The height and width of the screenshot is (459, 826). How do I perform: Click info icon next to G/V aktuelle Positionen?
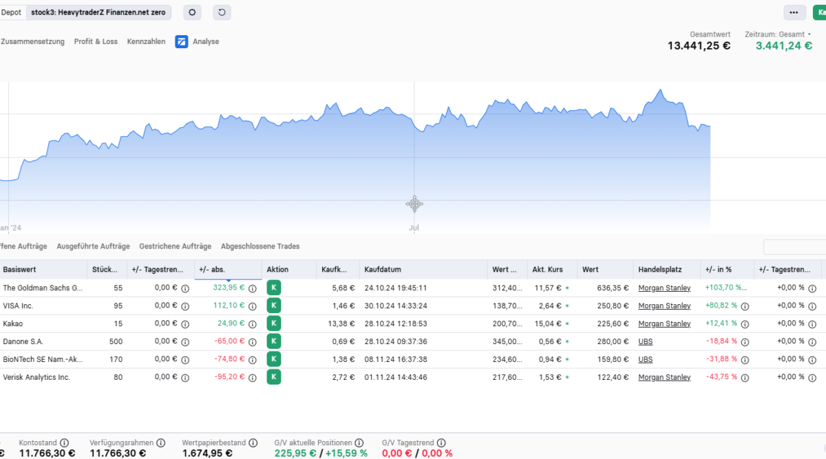click(x=360, y=442)
